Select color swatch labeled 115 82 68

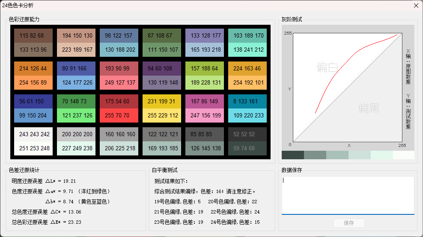click(33, 35)
